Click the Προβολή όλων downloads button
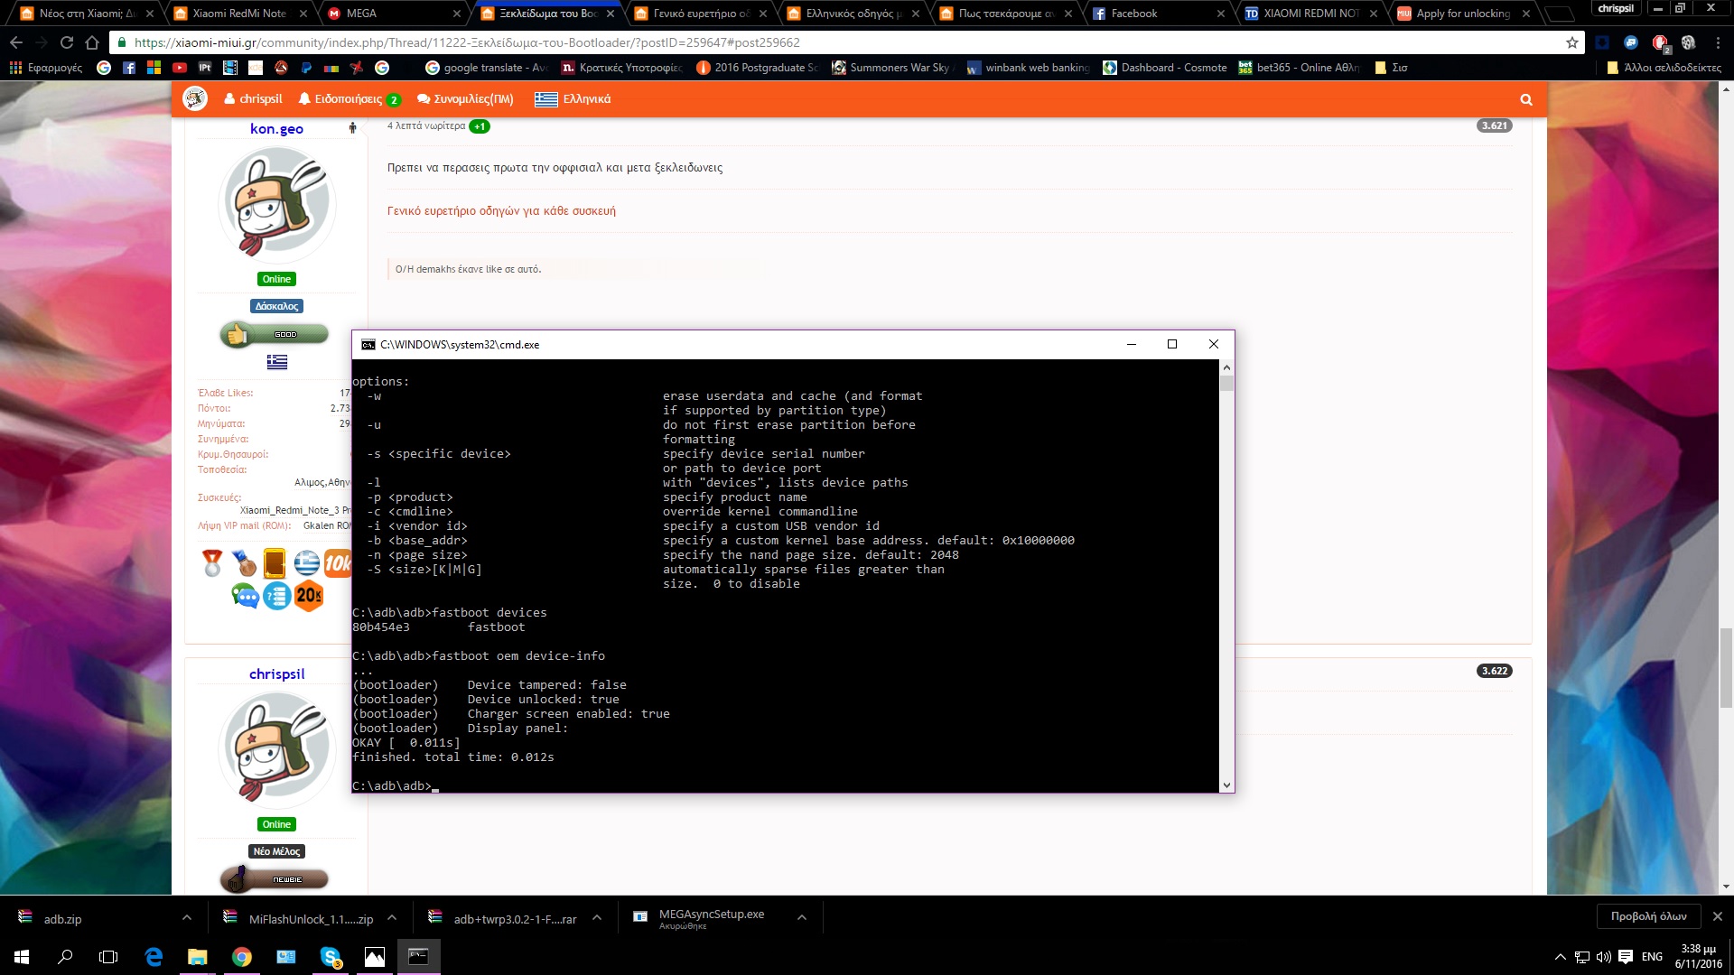The width and height of the screenshot is (1734, 975). (x=1648, y=916)
